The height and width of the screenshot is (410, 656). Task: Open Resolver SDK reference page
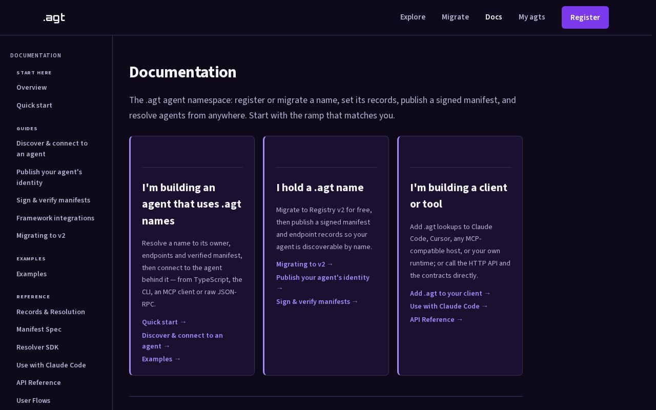[37, 347]
